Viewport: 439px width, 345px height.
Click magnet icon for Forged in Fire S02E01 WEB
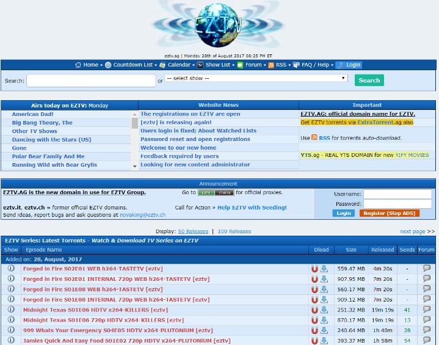pos(314,269)
